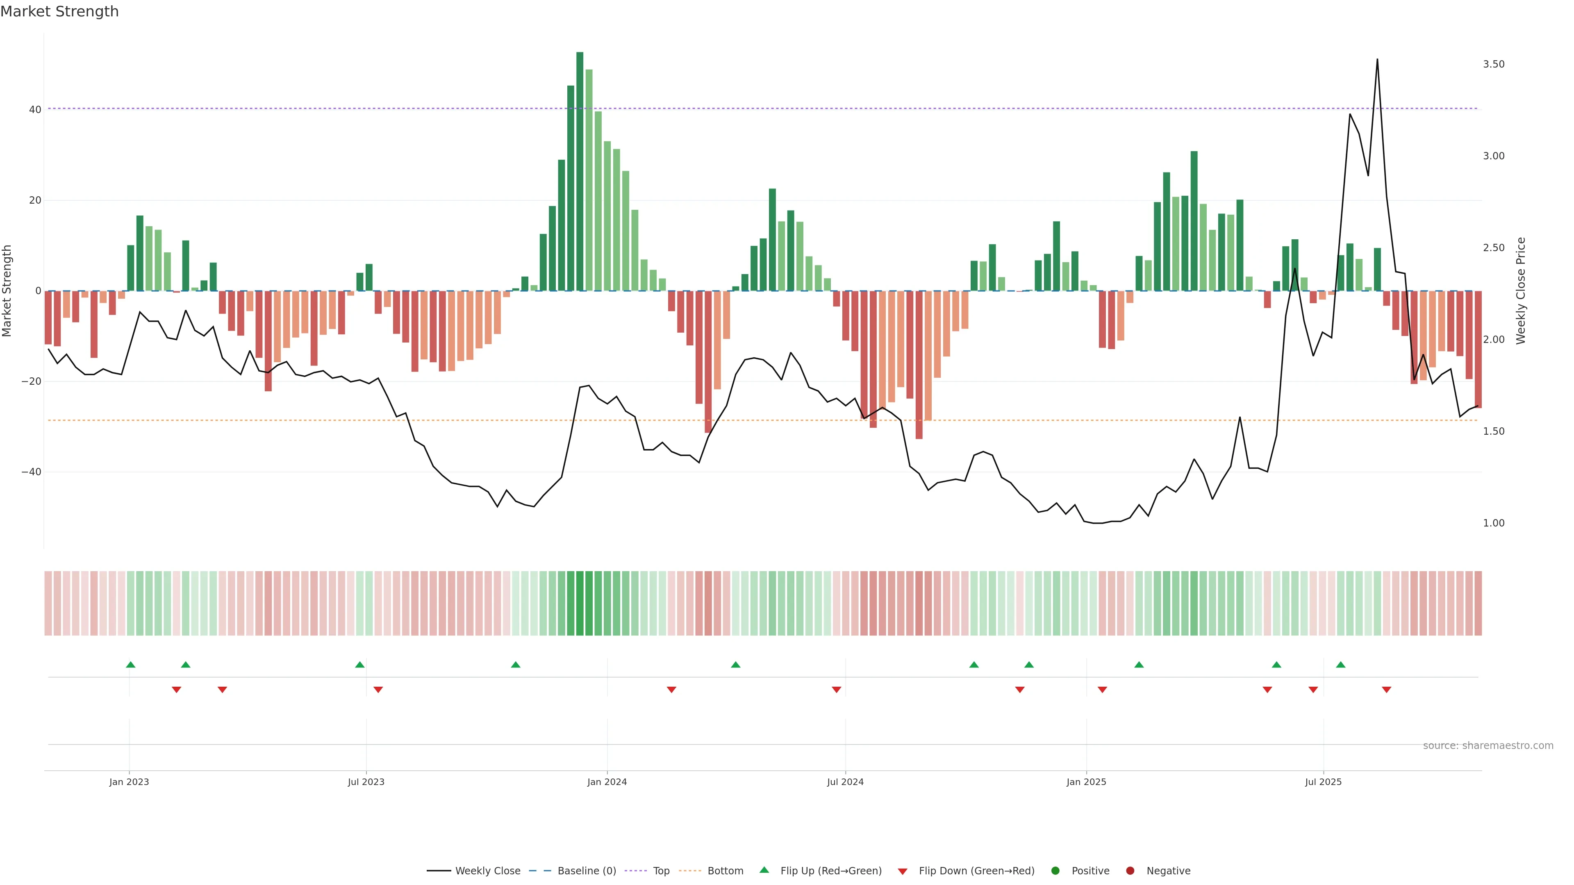Click Flip Up green triangle legend icon

(x=764, y=870)
